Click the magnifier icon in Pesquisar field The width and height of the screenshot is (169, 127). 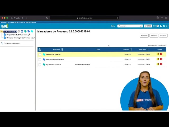coord(141,26)
